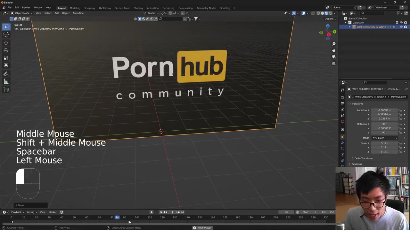410x230 pixels.
Task: Select the Rotate tool in toolbar
Action: [x=6, y=50]
